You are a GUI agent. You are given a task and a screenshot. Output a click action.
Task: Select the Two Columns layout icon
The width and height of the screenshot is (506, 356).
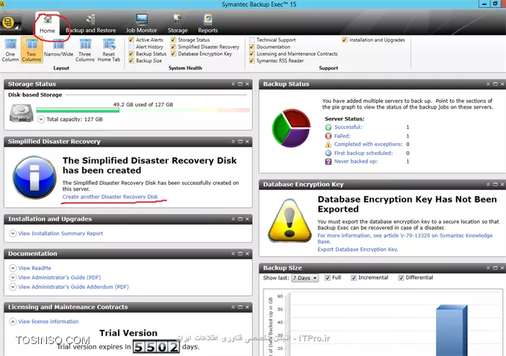pos(31,50)
